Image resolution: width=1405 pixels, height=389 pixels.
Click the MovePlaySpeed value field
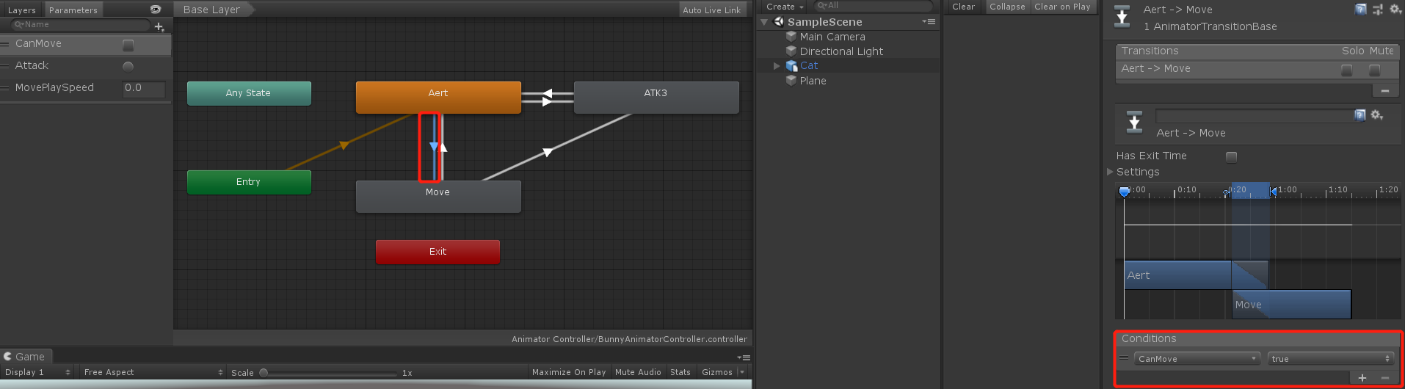[144, 88]
